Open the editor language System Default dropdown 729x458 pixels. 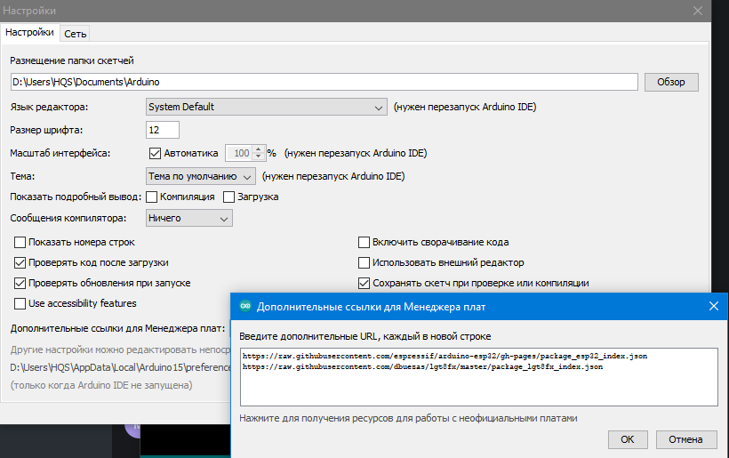tap(266, 107)
